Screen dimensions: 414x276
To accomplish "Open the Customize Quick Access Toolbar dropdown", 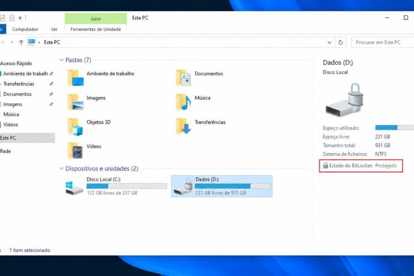I will [20, 18].
